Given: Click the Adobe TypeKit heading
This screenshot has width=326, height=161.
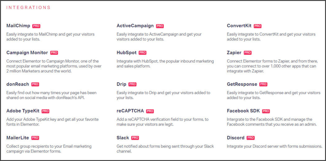Looking at the screenshot, I should [x=23, y=111].
